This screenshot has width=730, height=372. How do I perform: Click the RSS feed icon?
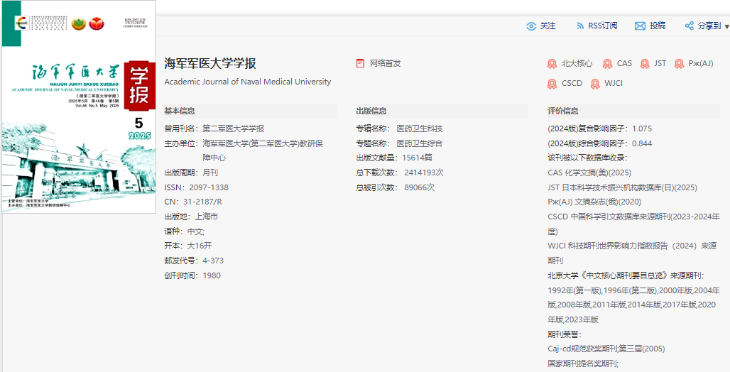coord(580,26)
